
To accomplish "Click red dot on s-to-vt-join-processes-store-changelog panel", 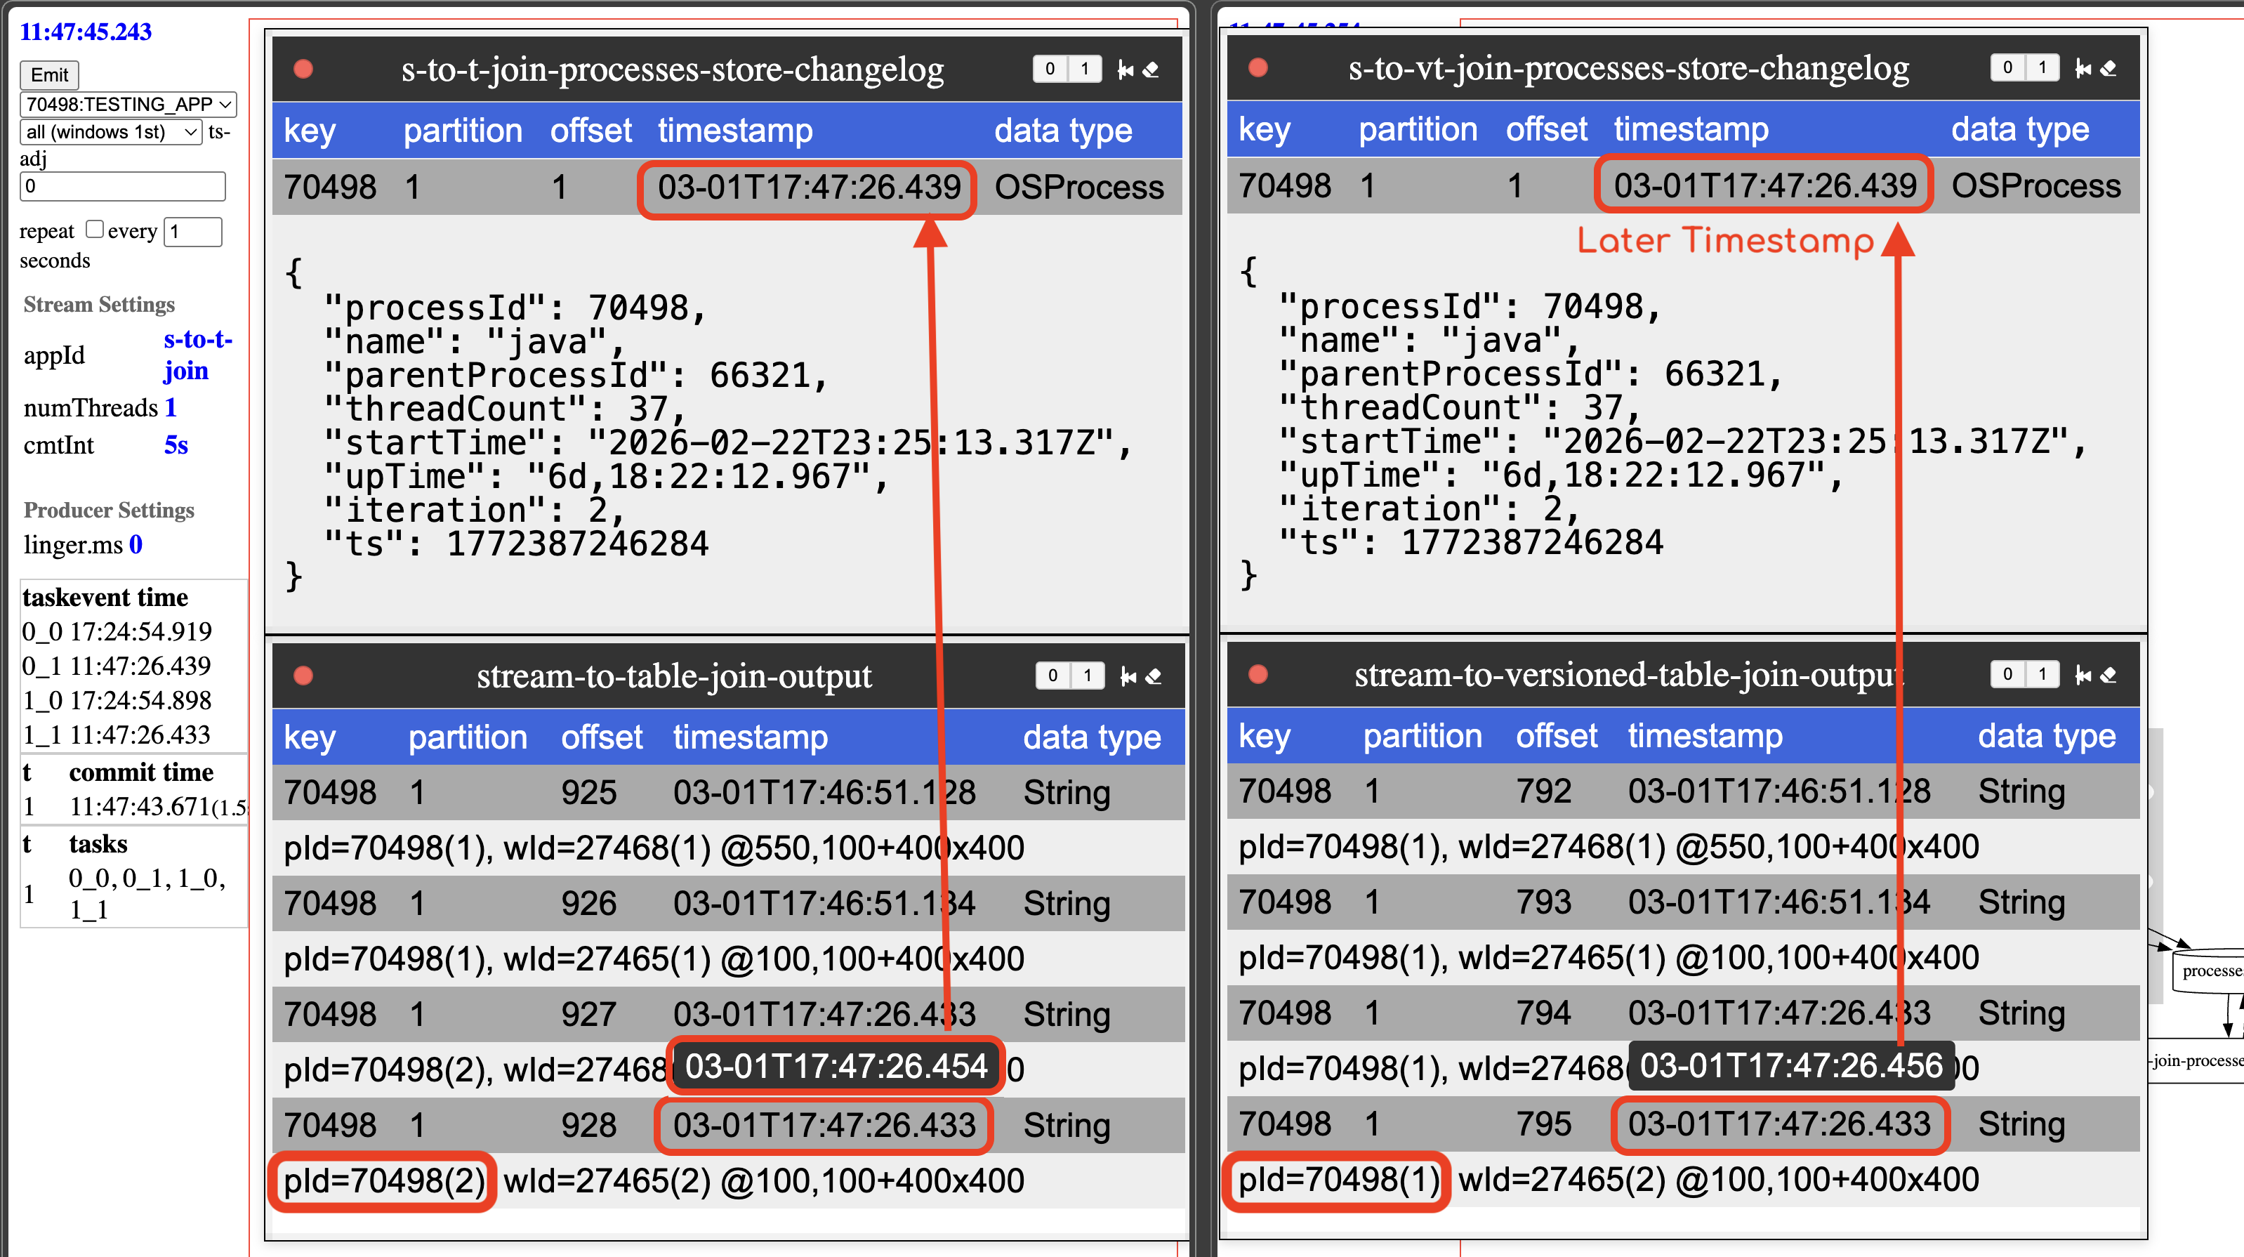I will coord(1258,68).
